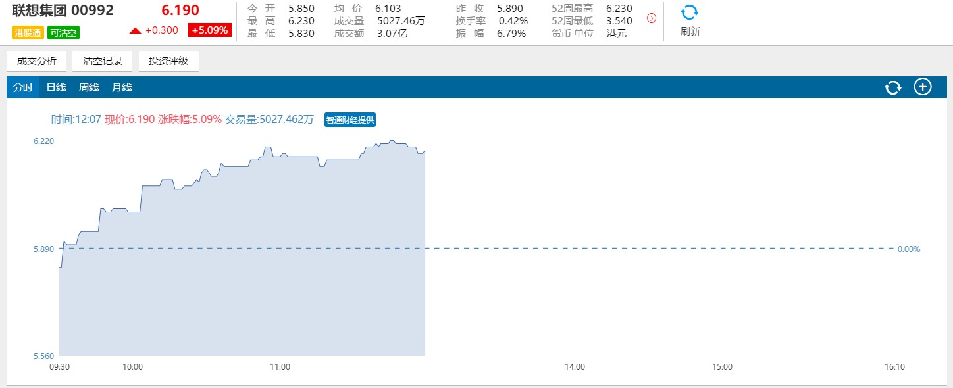The width and height of the screenshot is (953, 388).
Task: Switch to the 分时 chart tab
Action: (x=23, y=87)
